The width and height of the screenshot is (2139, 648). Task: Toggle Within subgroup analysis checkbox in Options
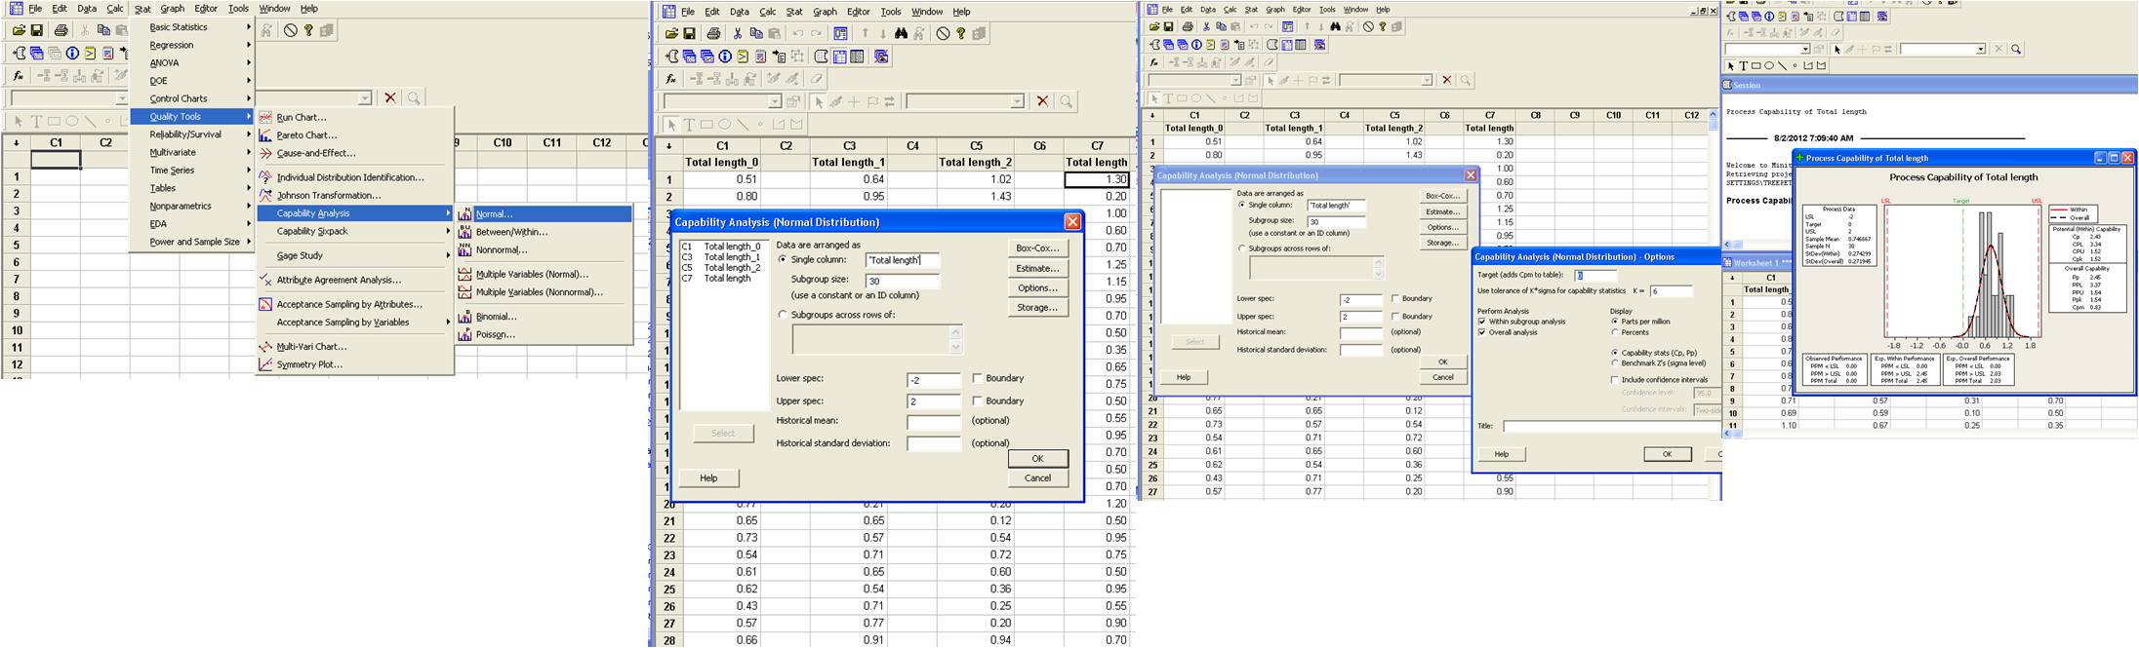pos(1482,322)
